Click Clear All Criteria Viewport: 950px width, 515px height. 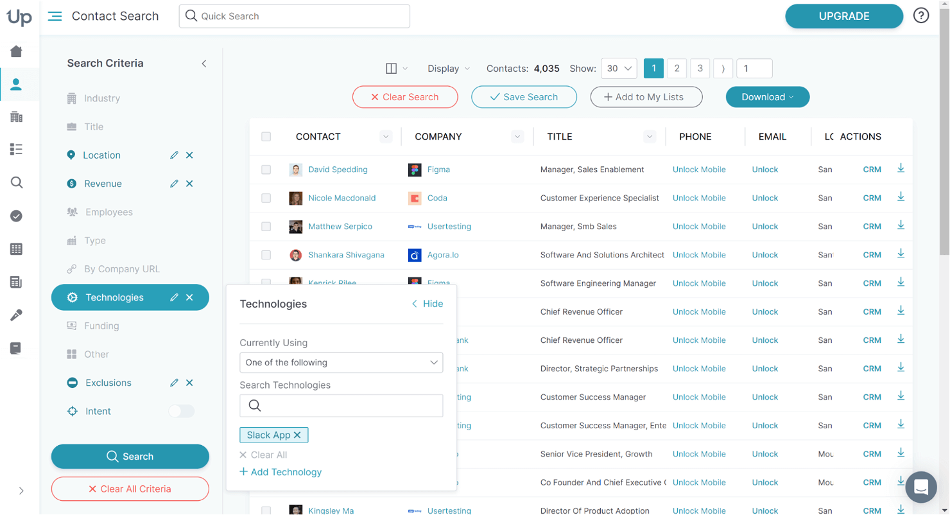130,489
